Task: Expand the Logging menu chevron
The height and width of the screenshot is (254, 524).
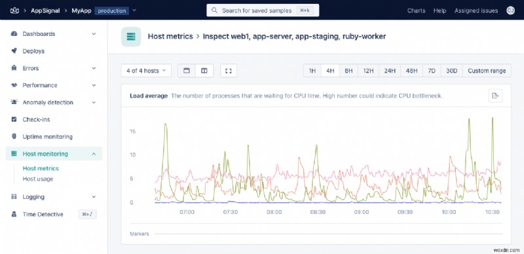Action: pos(94,197)
